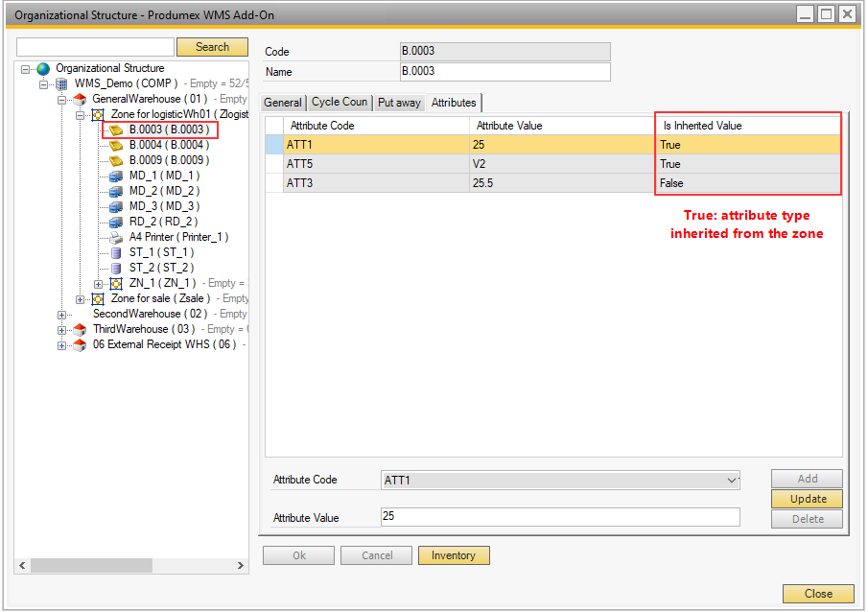Image resolution: width=868 pixels, height=612 pixels.
Task: Click the Inventory button
Action: tap(454, 555)
